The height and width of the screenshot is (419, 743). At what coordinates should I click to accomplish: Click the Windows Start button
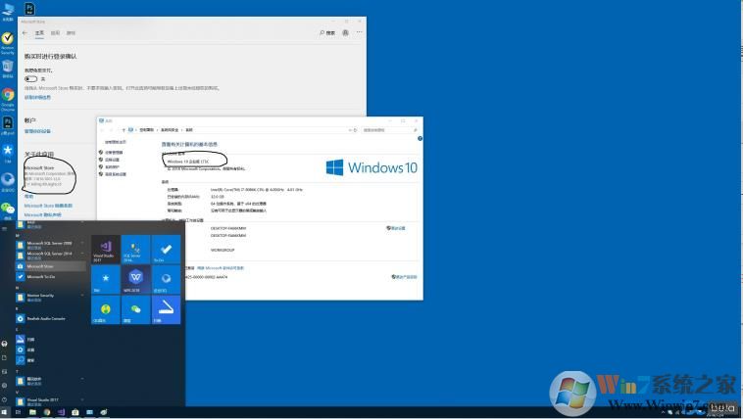[x=6, y=412]
